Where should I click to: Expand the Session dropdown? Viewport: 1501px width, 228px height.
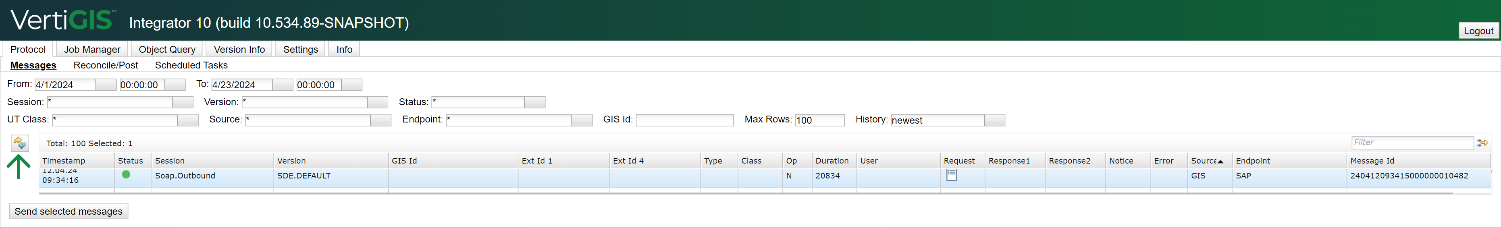point(183,102)
